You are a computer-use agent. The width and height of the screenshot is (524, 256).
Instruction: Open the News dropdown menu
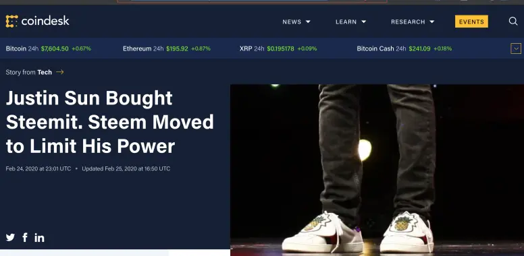coord(296,22)
